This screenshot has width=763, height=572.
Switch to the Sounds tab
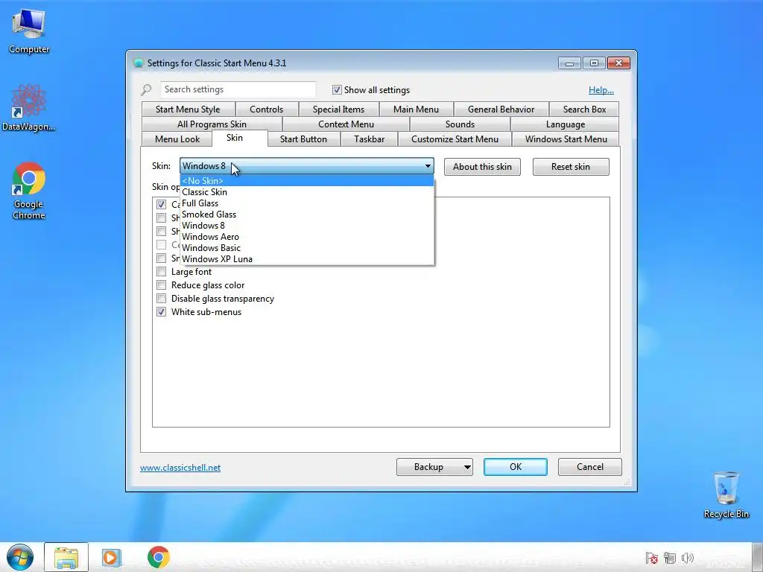click(460, 124)
